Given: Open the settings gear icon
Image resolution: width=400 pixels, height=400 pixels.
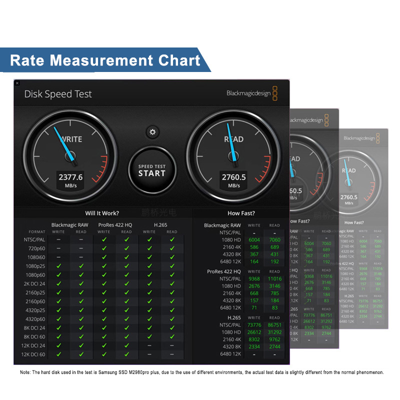Looking at the screenshot, I should pos(152,132).
